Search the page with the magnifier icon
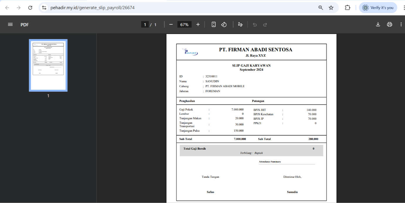Image resolution: width=405 pixels, height=203 pixels. (320, 7)
